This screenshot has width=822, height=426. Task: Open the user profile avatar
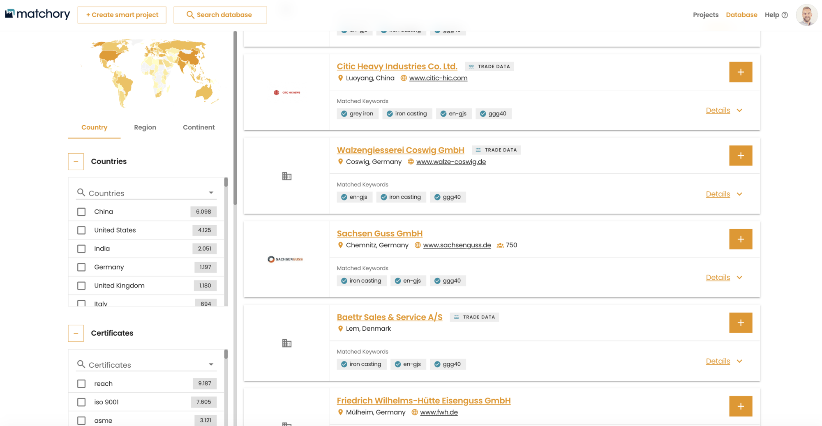click(806, 15)
